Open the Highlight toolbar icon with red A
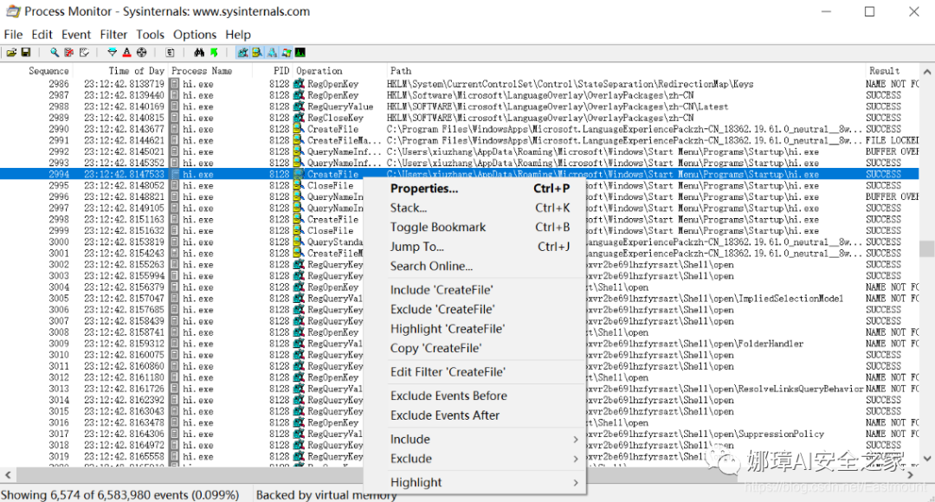 126,53
